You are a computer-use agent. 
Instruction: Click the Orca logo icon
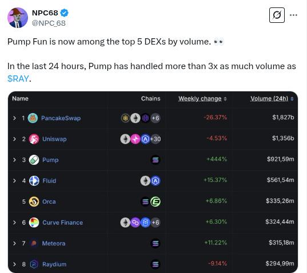coord(34,202)
